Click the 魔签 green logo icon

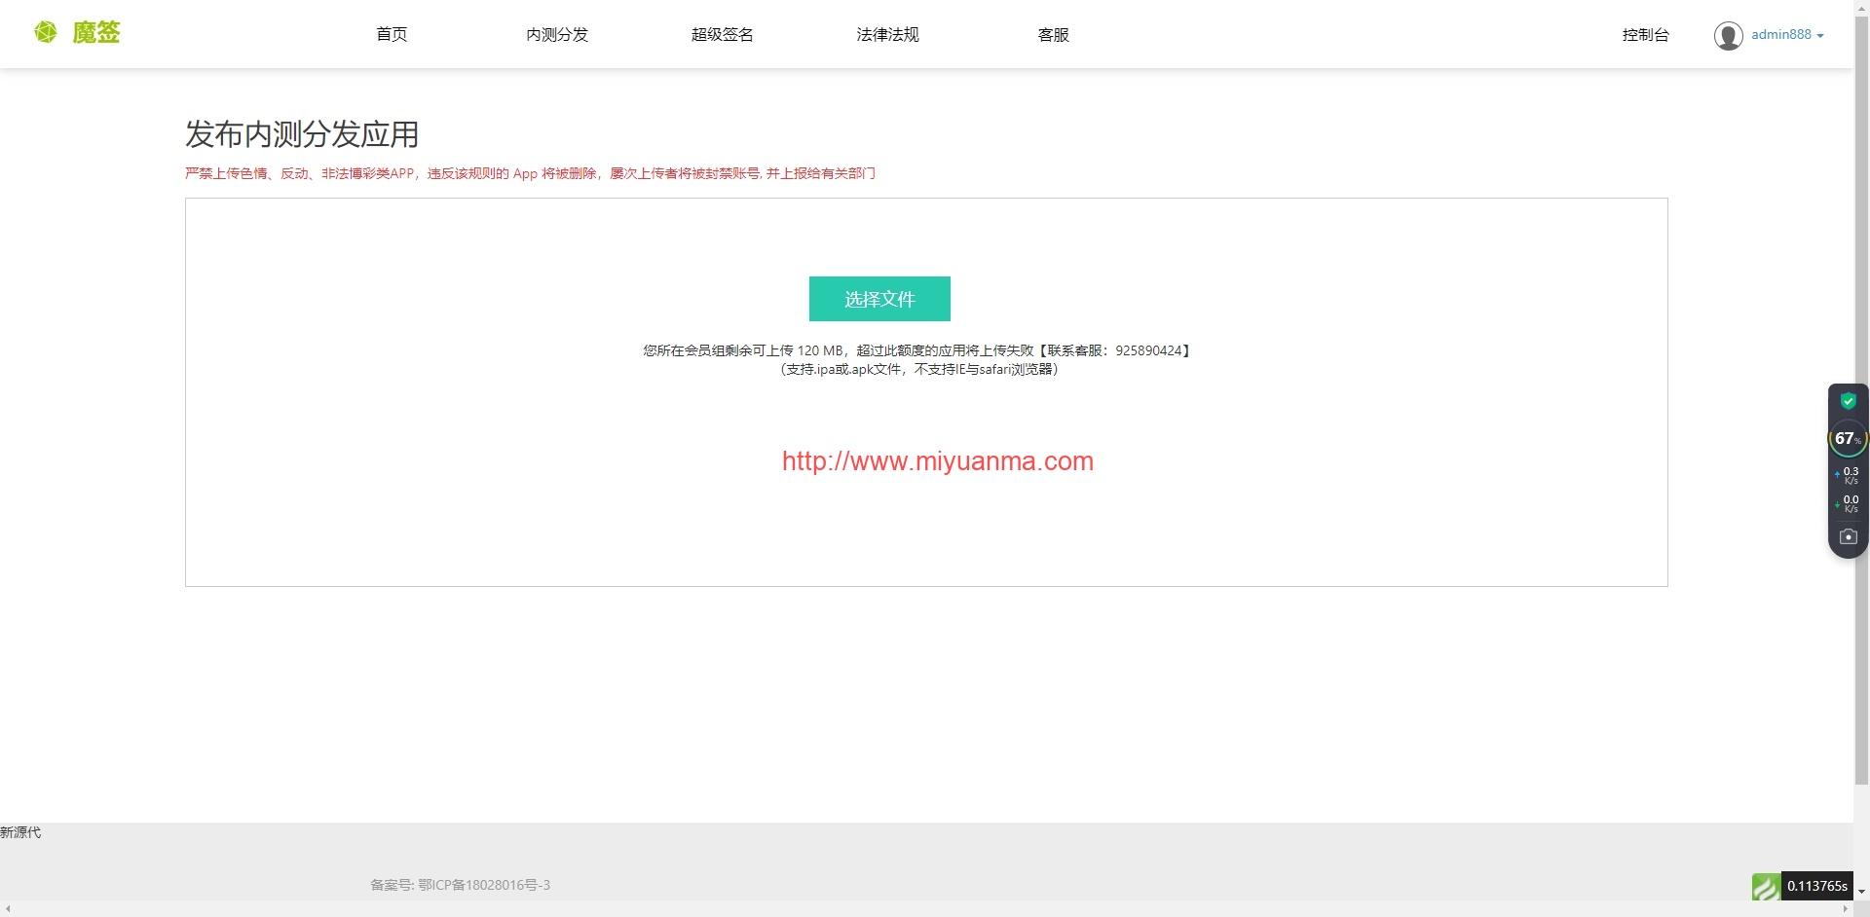(x=45, y=33)
